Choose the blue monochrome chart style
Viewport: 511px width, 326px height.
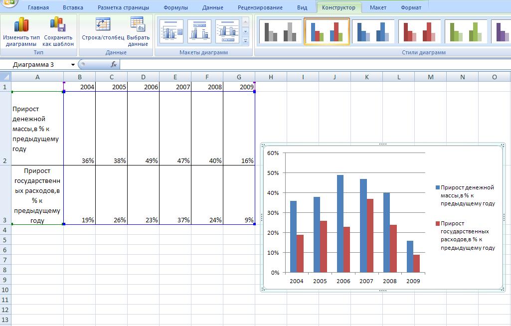(x=373, y=31)
